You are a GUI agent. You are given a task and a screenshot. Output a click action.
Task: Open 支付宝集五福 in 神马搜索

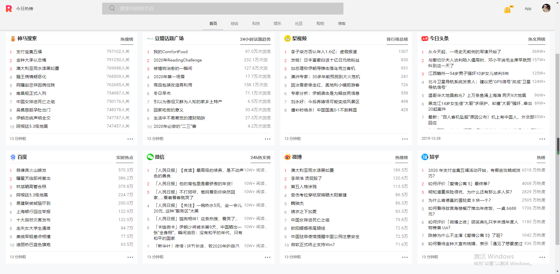(29, 52)
